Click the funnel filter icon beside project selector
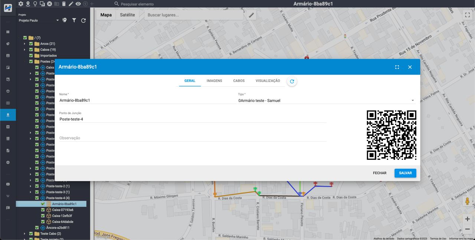475x240 pixels. [x=74, y=20]
